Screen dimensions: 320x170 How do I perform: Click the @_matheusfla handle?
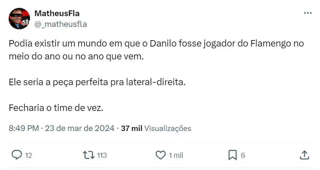pyautogui.click(x=60, y=24)
